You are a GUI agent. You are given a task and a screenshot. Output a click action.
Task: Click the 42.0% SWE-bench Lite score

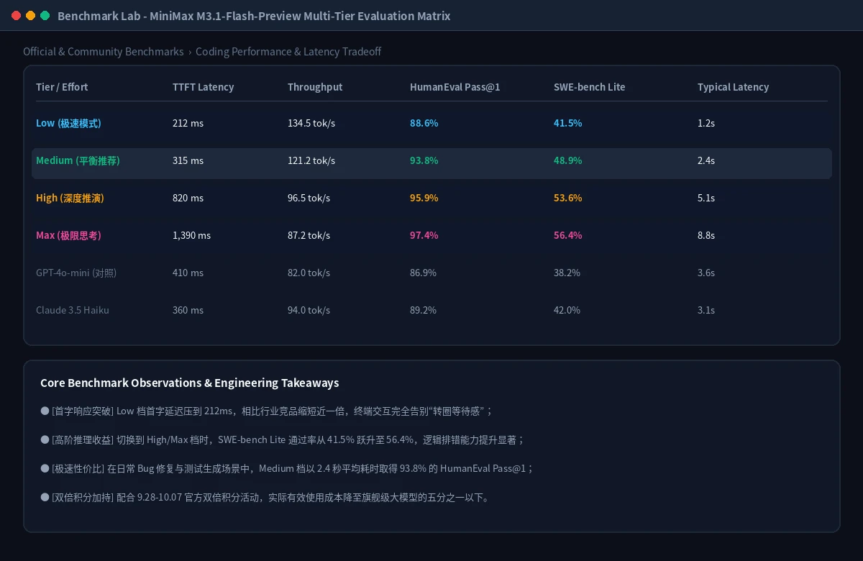(567, 310)
